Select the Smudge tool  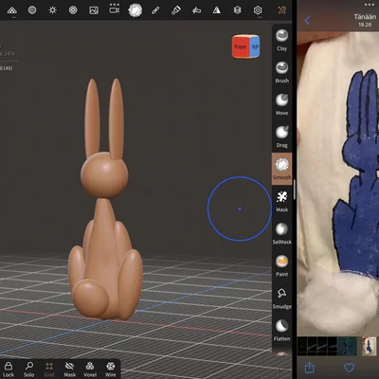click(281, 298)
